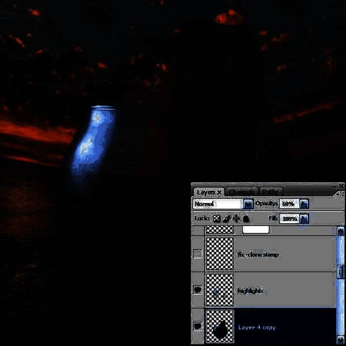Open the Layers panel options menu icon
This screenshot has height=346, width=346.
pos(341,192)
